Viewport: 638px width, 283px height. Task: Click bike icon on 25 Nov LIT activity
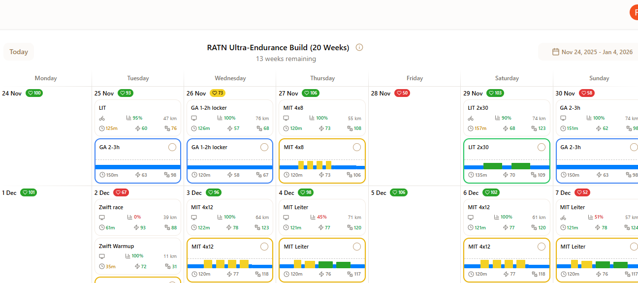pyautogui.click(x=102, y=118)
